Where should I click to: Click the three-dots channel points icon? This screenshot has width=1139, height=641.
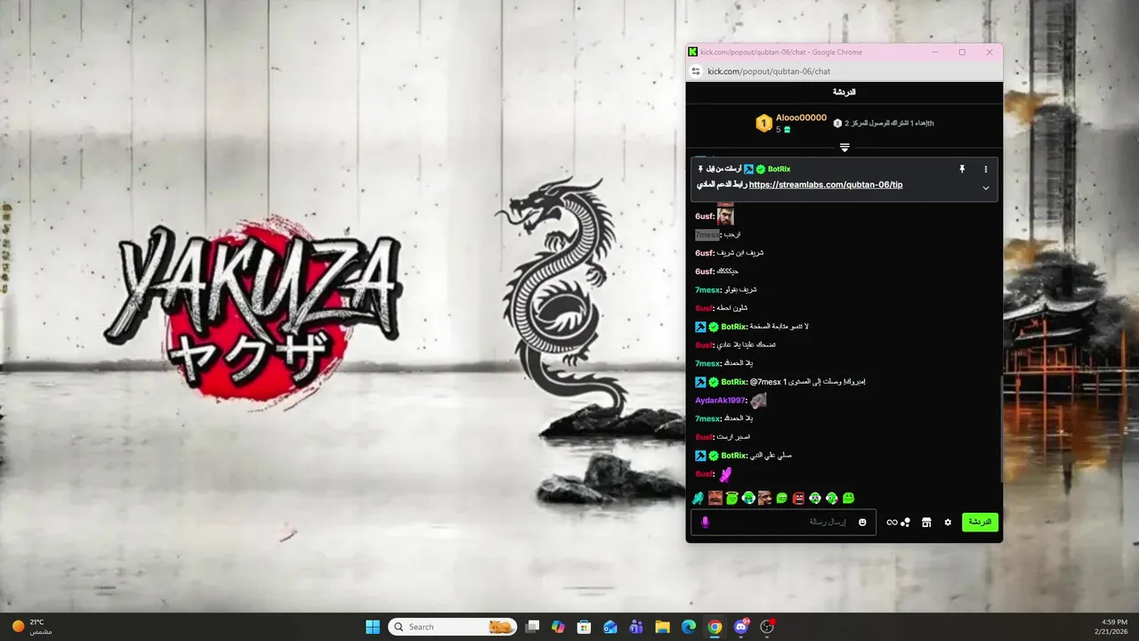[x=905, y=523]
